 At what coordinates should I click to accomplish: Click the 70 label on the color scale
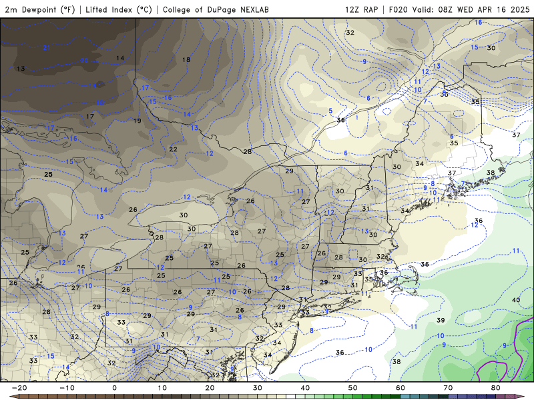pyautogui.click(x=448, y=388)
